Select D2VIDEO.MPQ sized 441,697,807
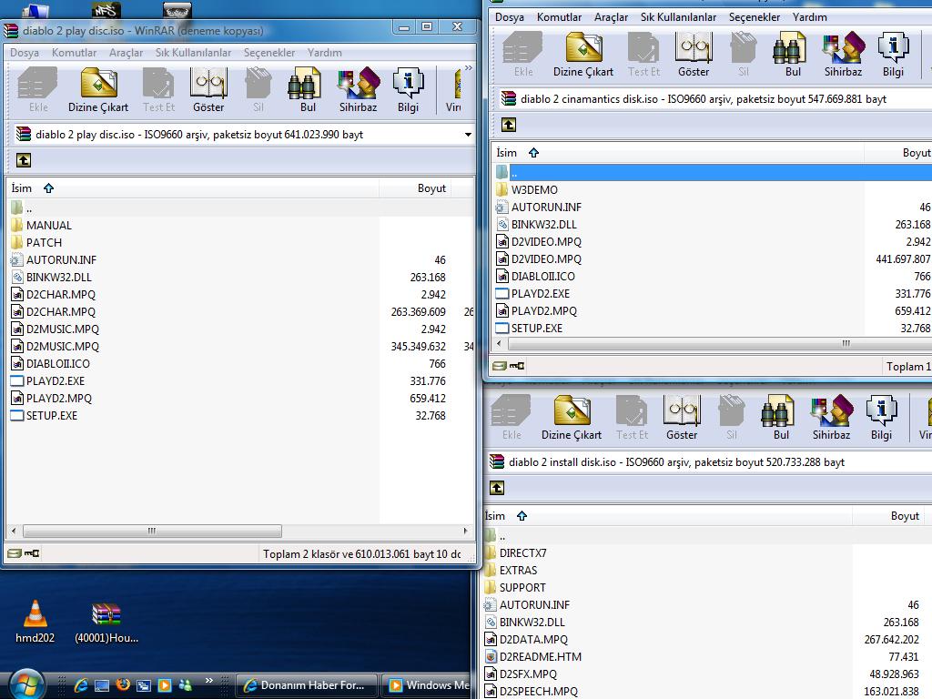Viewport: 932px width, 699px height. click(x=545, y=259)
